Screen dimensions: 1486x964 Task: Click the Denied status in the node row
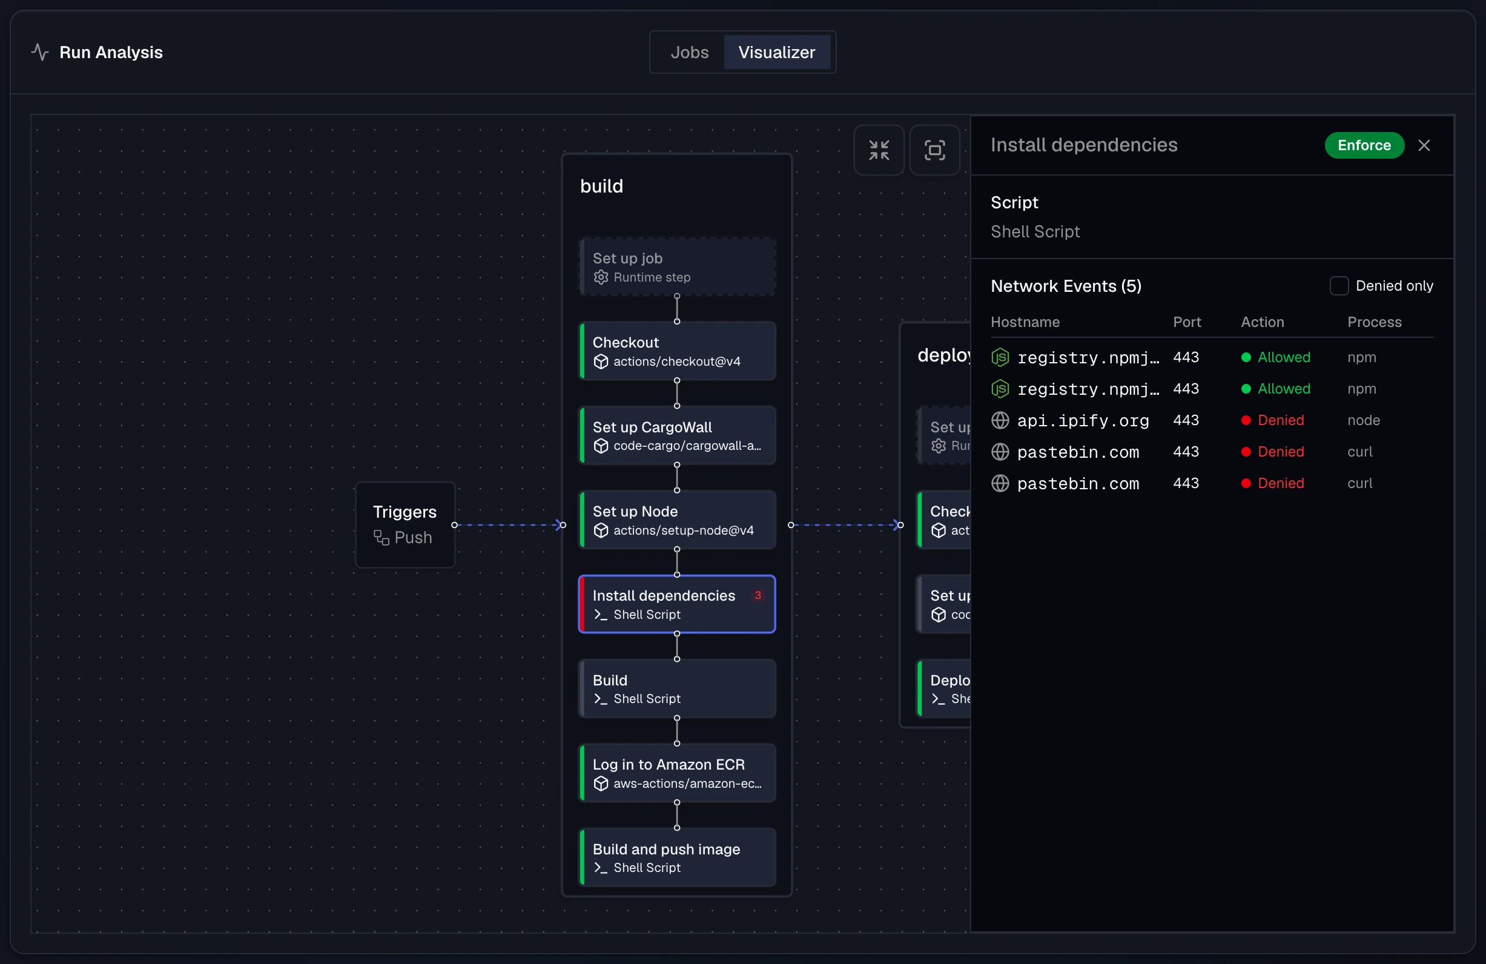point(1272,420)
